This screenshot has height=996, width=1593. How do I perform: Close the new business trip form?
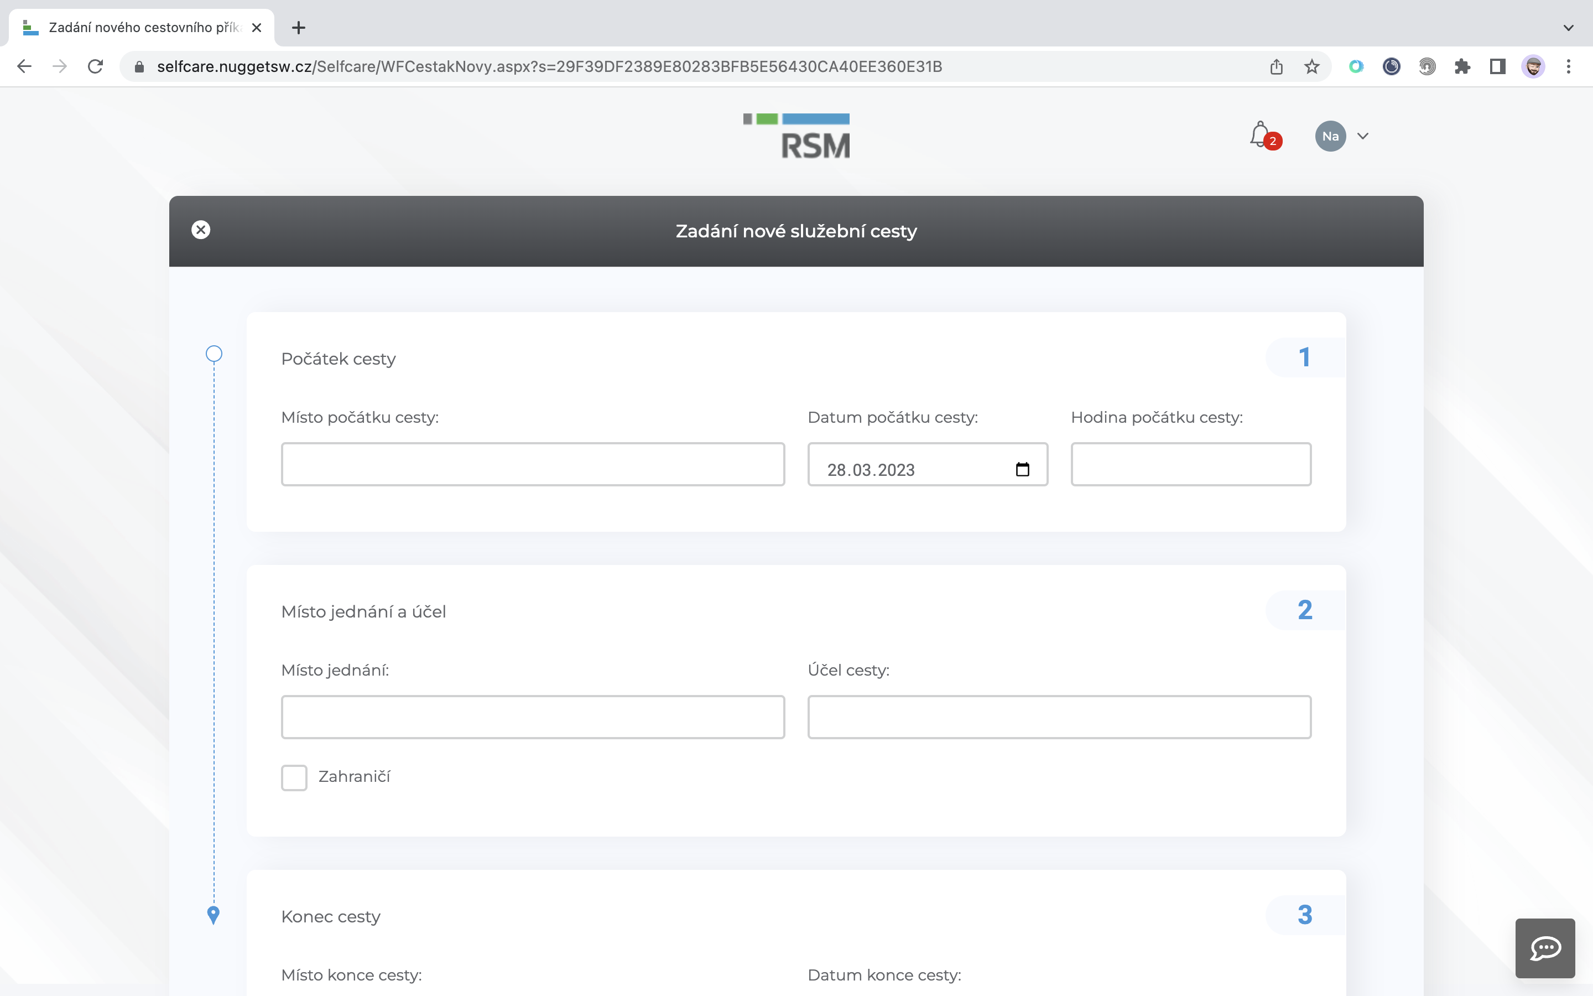[201, 230]
